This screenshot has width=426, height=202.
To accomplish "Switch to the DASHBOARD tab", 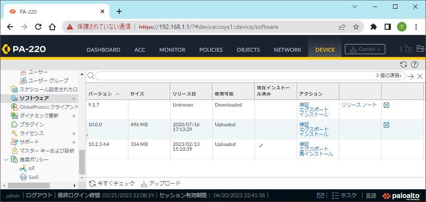I will (103, 50).
